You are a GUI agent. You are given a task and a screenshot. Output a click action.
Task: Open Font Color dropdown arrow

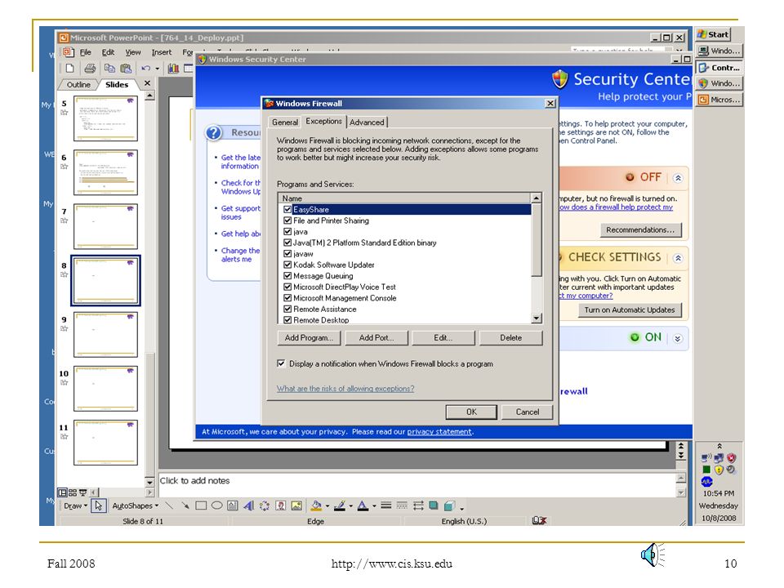pos(373,506)
